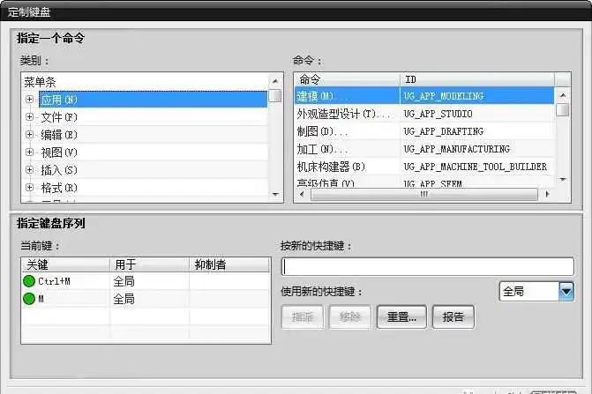Focus the new shortcut key input field
592x394 pixels.
[x=428, y=266]
